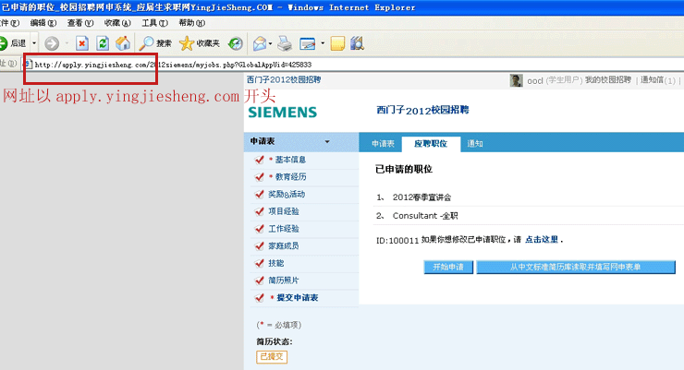Open the 编辑 (Edit) menu
Screen dimensions: 684x370
point(43,23)
